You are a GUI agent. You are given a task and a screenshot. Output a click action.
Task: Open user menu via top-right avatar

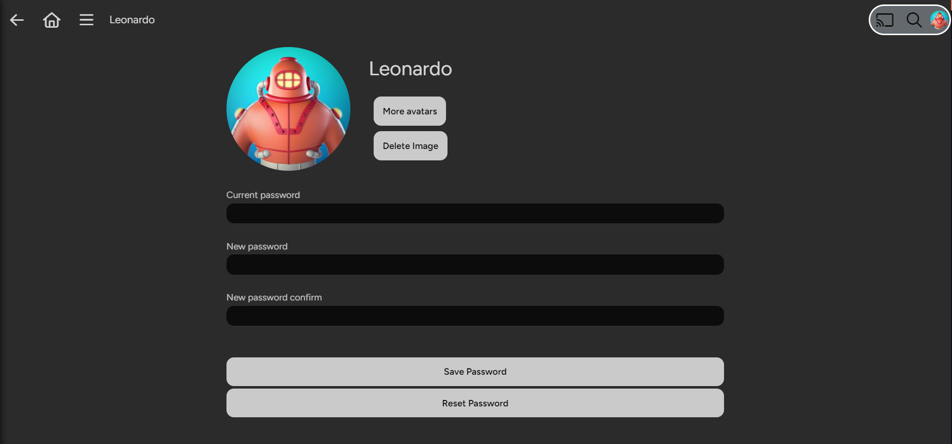[x=939, y=20]
